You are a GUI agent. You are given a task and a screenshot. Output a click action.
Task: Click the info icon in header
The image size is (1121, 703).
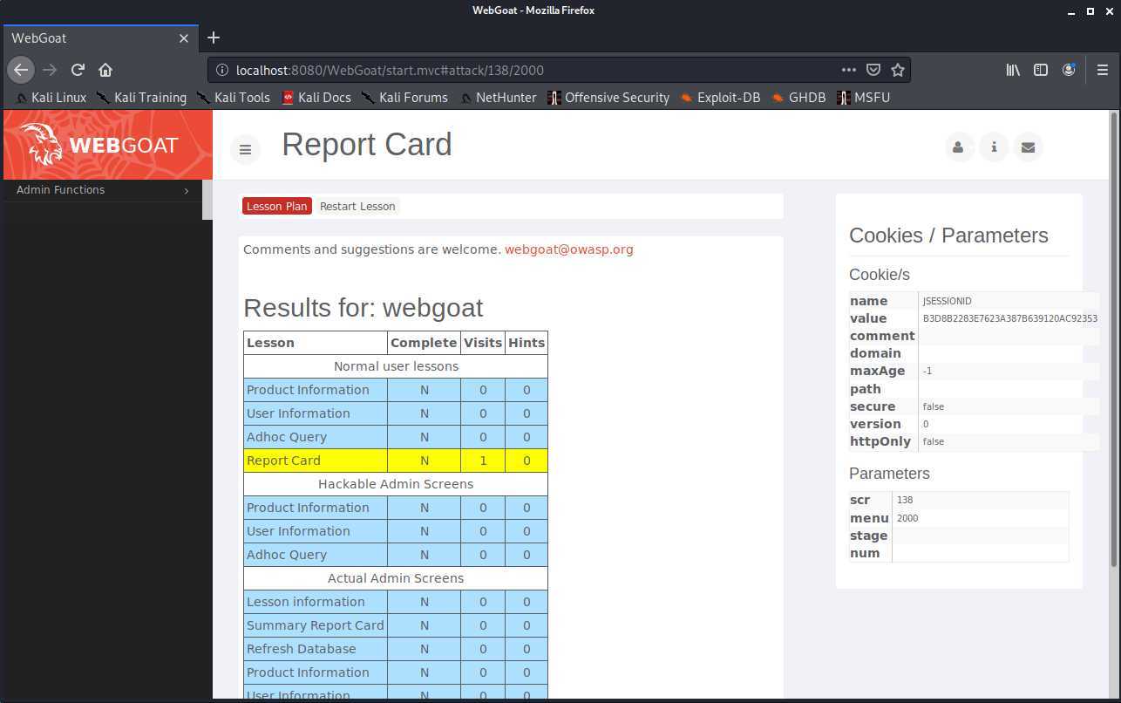click(x=994, y=147)
